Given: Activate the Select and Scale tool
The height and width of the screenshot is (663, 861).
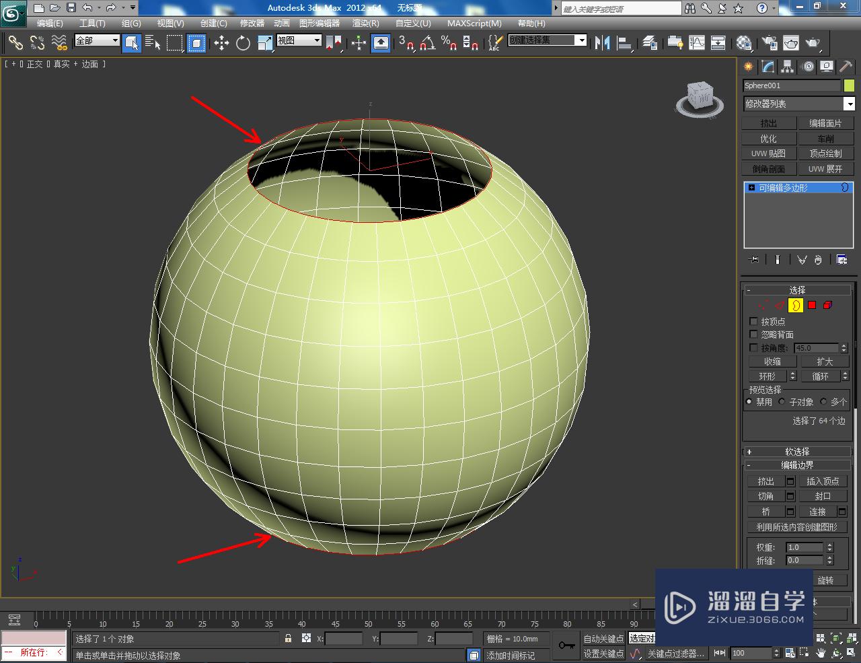Looking at the screenshot, I should click(x=265, y=43).
